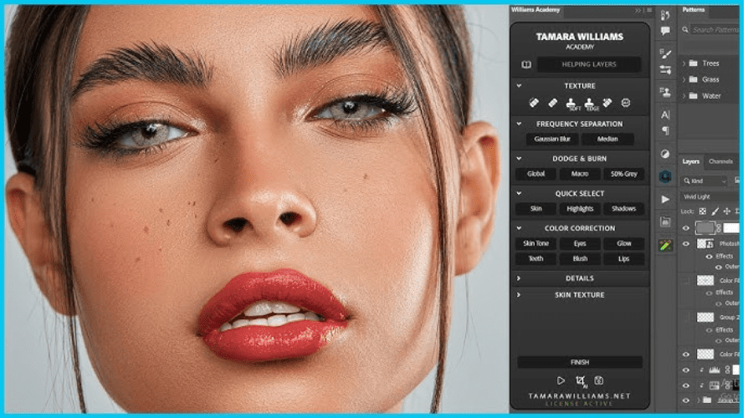The image size is (753, 418).
Task: Open the Kind layer filter dropdown
Action: (704, 181)
